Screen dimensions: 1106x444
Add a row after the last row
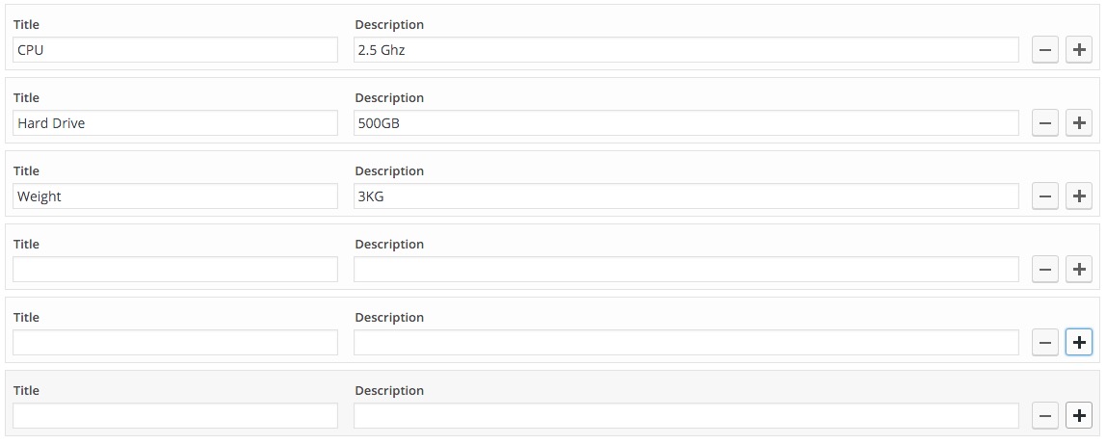pos(1079,416)
